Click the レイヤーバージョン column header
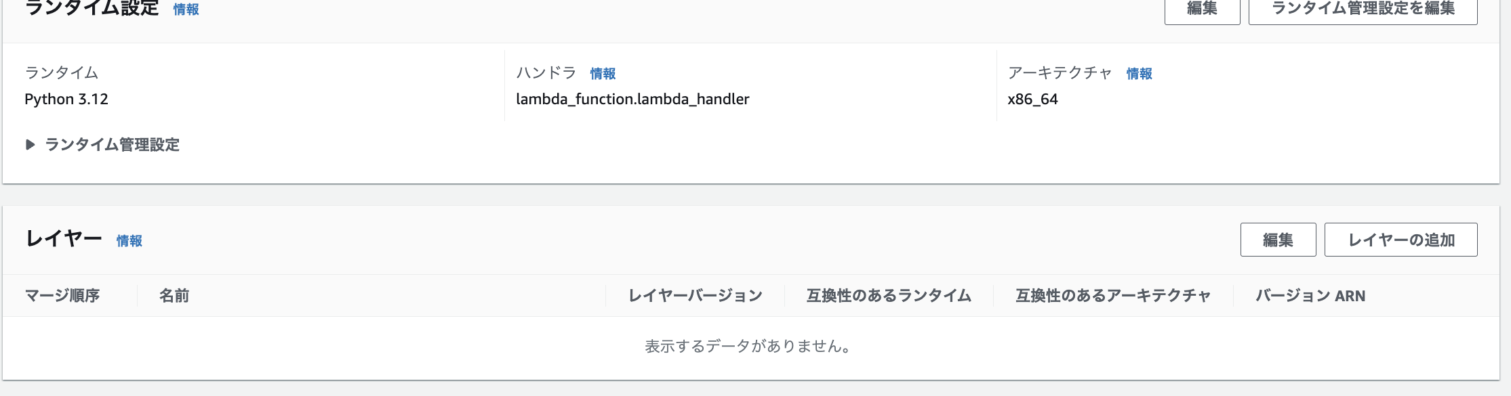This screenshot has width=1511, height=396. 696,296
